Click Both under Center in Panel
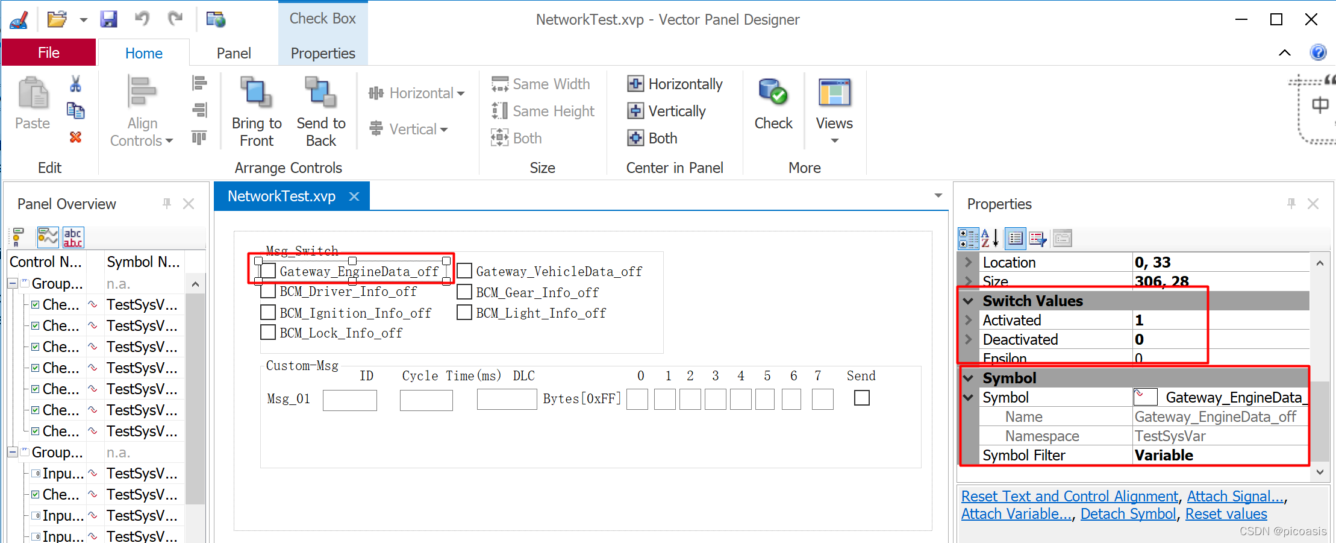Image resolution: width=1336 pixels, height=543 pixels. [x=652, y=138]
